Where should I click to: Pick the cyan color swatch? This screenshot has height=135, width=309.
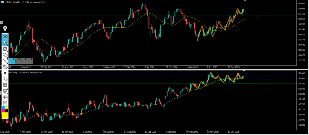pos(3,108)
